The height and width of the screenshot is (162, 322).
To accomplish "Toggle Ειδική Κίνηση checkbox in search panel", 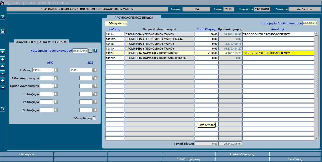I will (x=94, y=118).
